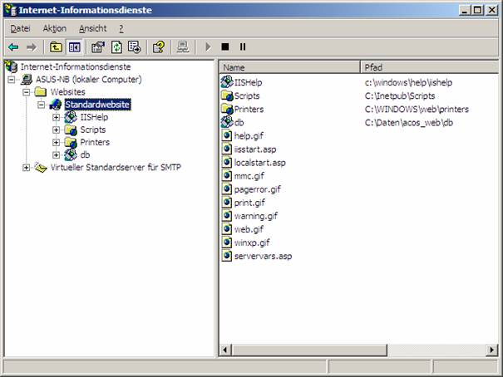The image size is (503, 377).
Task: Select web.gif in the file list
Action: (x=249, y=229)
